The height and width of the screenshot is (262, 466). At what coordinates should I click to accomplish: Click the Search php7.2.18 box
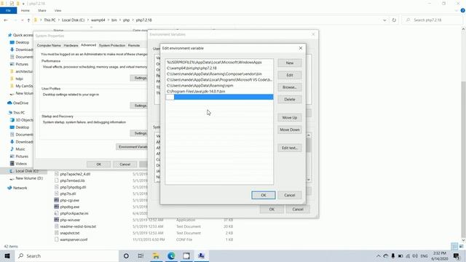coord(433,20)
